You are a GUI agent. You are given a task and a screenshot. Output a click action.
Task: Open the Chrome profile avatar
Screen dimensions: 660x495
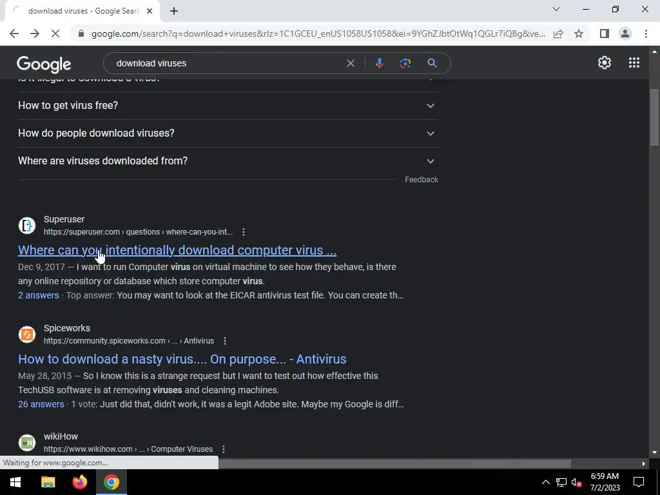pos(625,34)
